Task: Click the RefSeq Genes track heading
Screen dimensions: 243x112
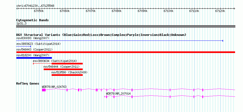Action: (x=28, y=83)
